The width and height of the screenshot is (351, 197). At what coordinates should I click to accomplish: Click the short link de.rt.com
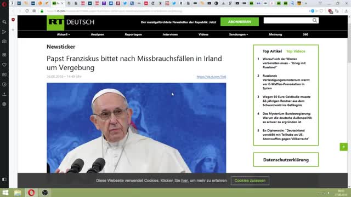coord(211,77)
